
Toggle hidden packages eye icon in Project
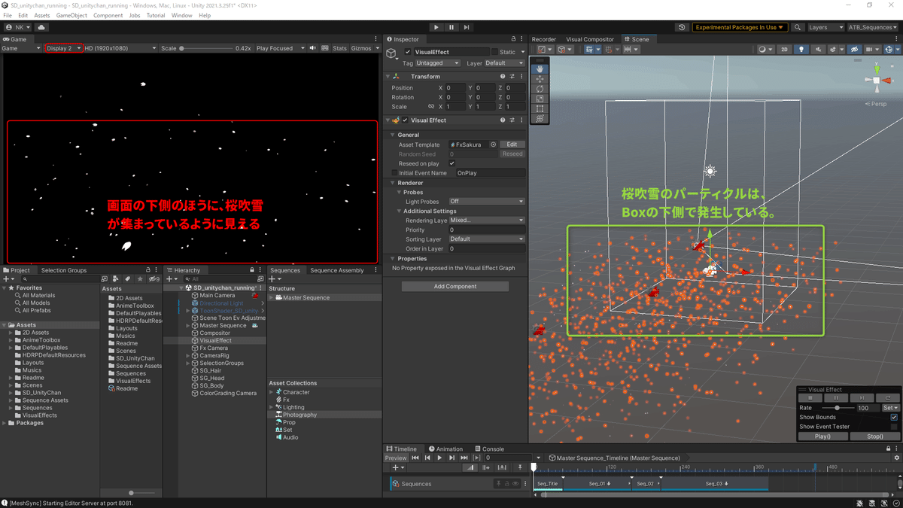click(153, 279)
